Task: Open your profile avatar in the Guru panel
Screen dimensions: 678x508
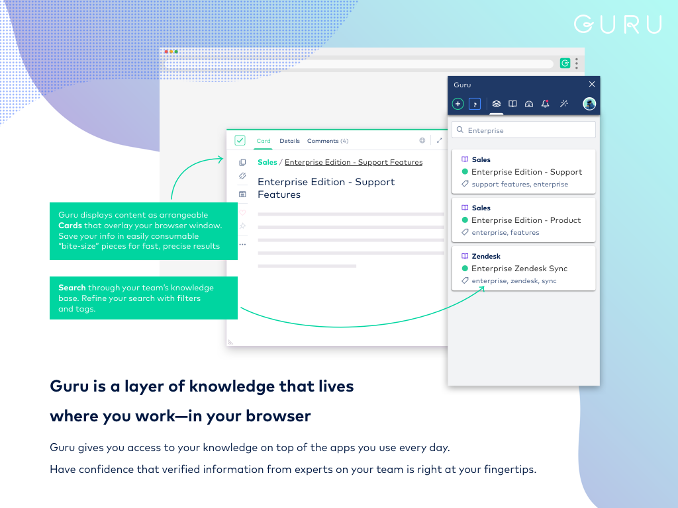Action: [589, 104]
